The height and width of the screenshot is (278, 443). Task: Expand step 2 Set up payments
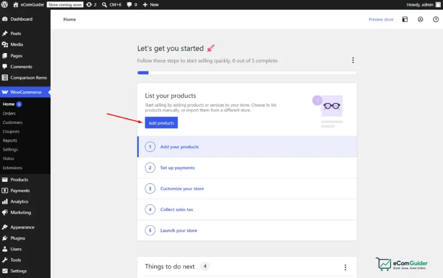pos(247,168)
